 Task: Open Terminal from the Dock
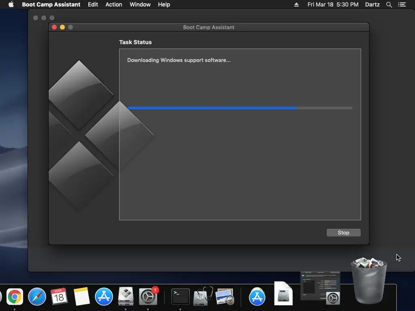[x=180, y=297]
